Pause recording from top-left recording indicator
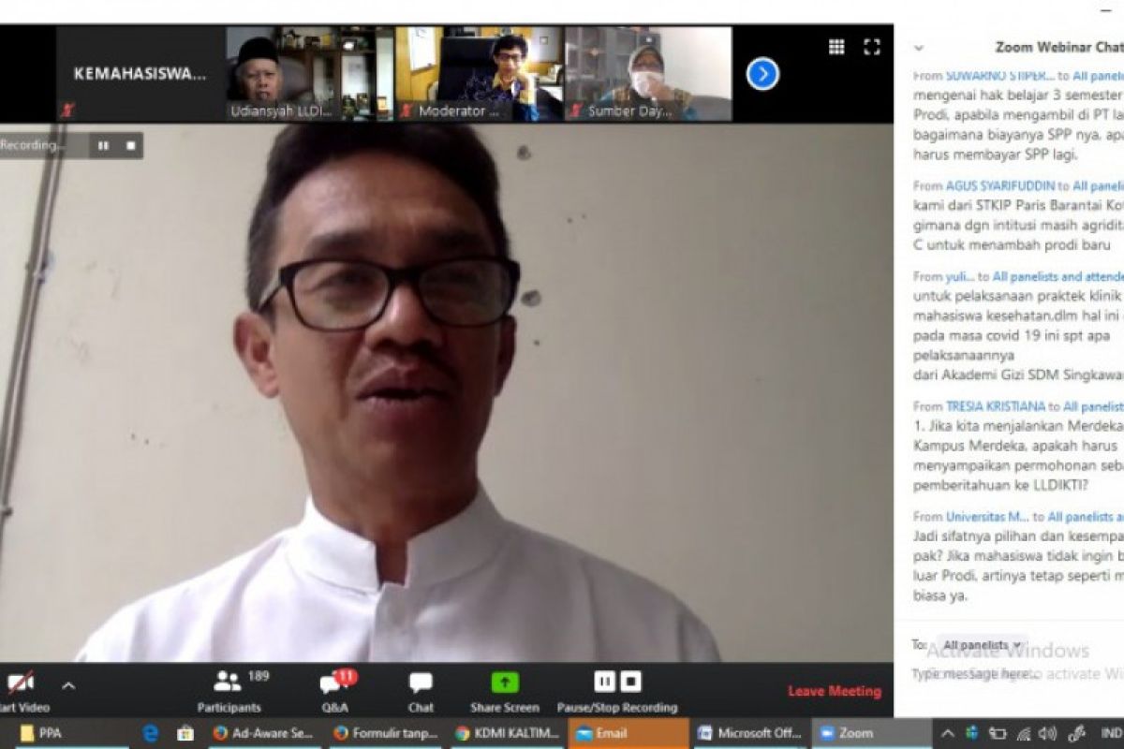Viewport: 1124px width, 749px height. pyautogui.click(x=103, y=146)
